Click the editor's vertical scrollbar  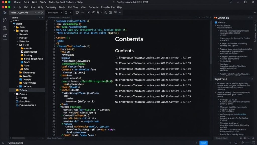[211, 43]
